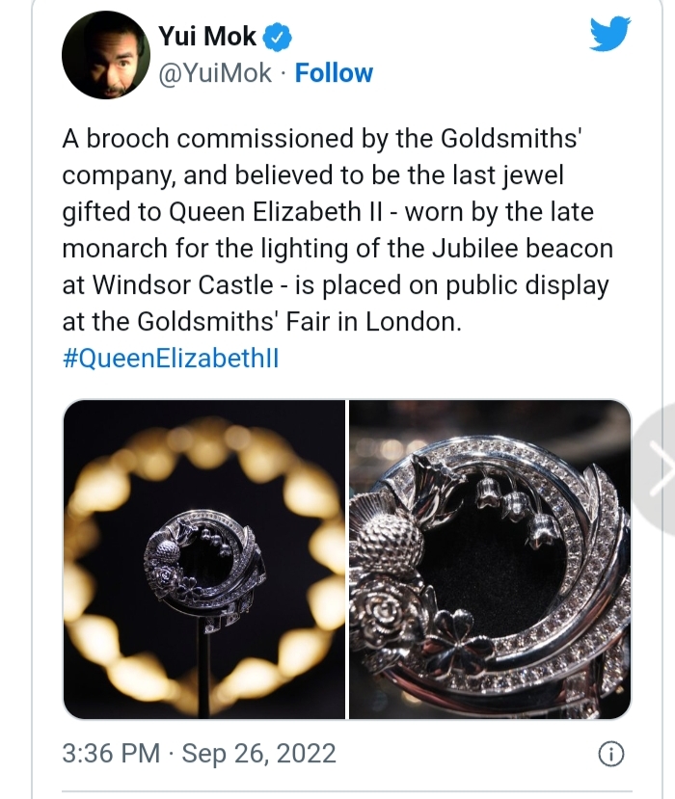Follow the Yui Mok account
Image resolution: width=675 pixels, height=799 pixels.
click(334, 73)
